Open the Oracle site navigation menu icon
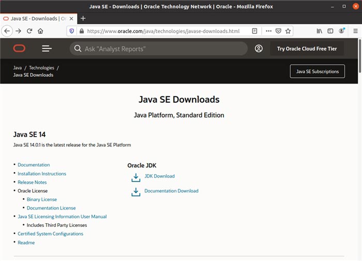The image size is (362, 261). pos(47,48)
